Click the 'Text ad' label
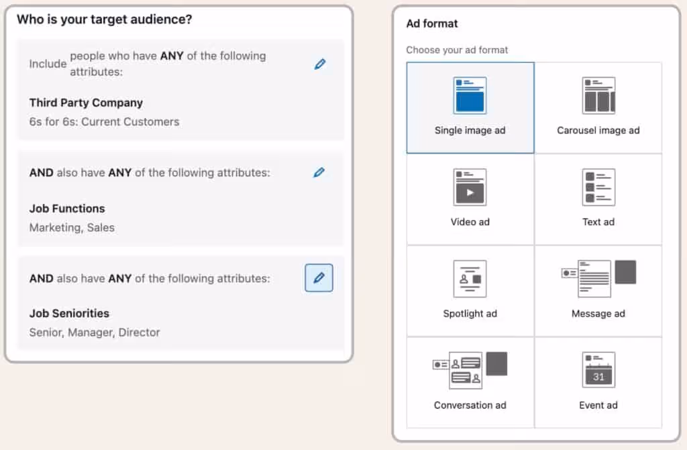 point(598,222)
